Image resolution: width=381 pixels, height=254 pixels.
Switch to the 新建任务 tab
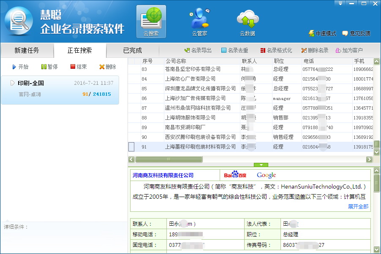coord(27,51)
